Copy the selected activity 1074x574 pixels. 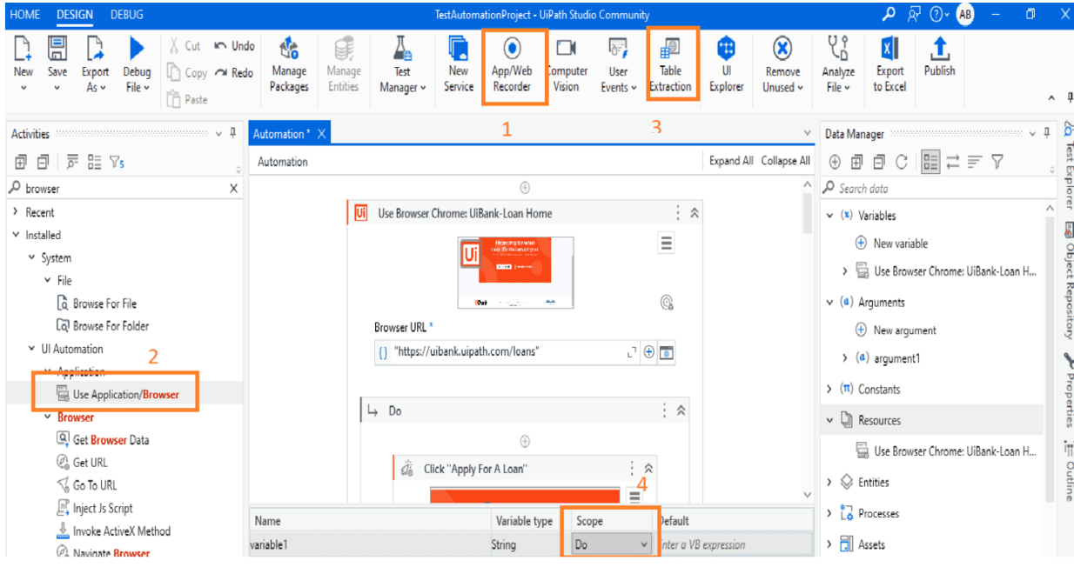tap(187, 73)
